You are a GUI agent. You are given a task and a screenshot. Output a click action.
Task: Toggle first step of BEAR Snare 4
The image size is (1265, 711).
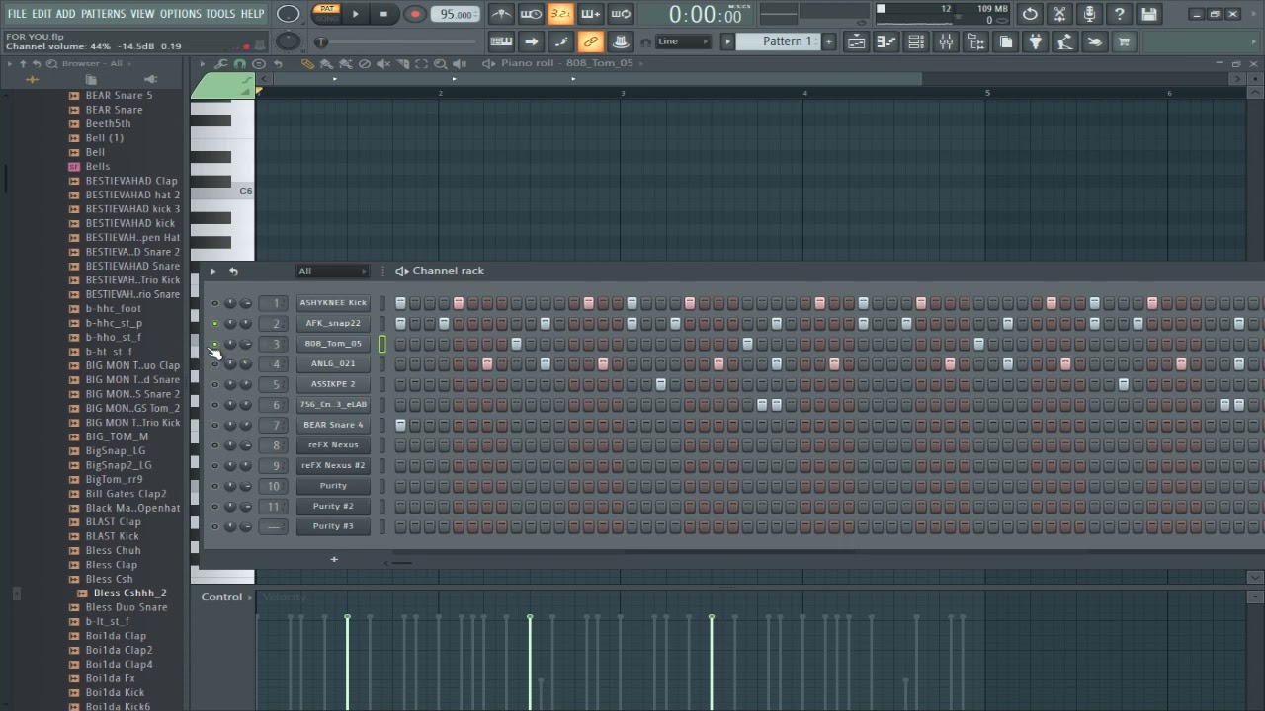[400, 425]
